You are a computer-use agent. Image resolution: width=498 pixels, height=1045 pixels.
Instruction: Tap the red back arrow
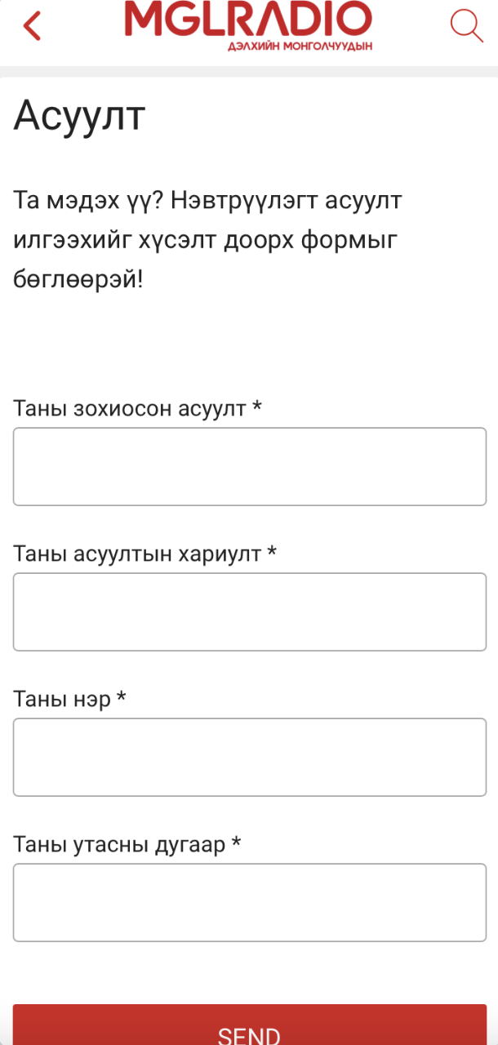tap(32, 25)
